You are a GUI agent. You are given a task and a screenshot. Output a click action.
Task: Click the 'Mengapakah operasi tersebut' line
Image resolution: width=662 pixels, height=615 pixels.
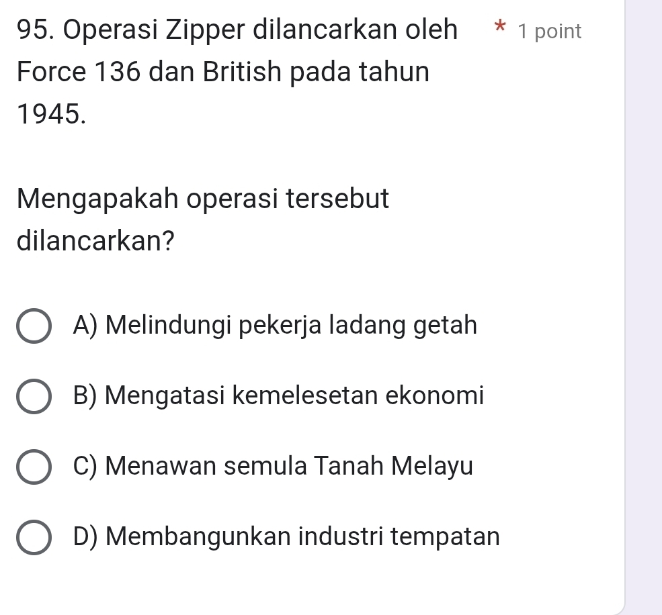(203, 199)
